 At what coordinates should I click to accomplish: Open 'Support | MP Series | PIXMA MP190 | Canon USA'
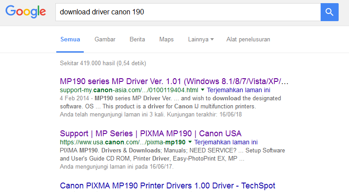coord(151,134)
